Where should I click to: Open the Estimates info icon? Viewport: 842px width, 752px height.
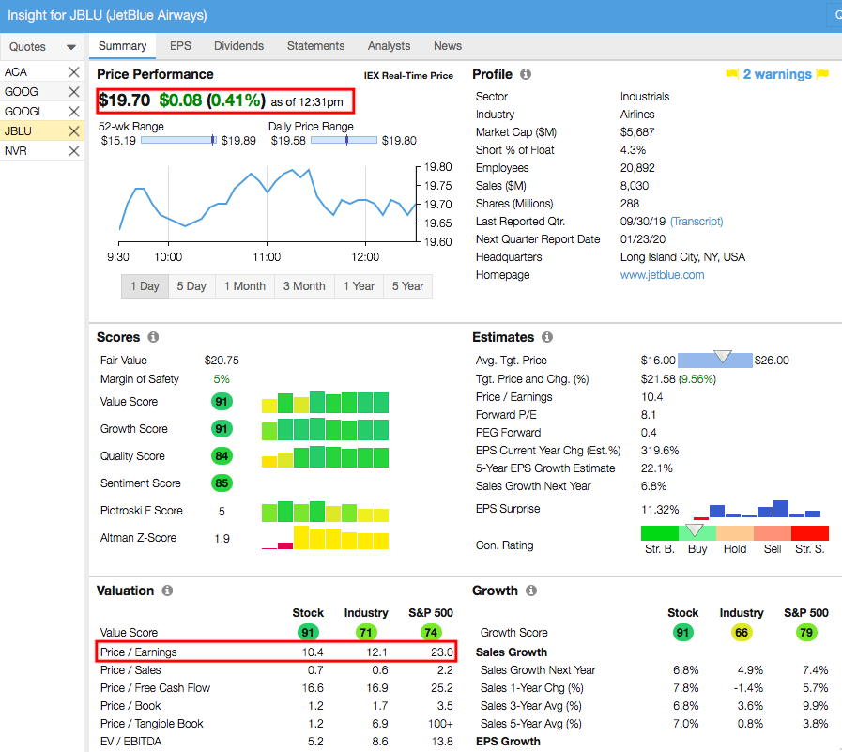tap(547, 337)
